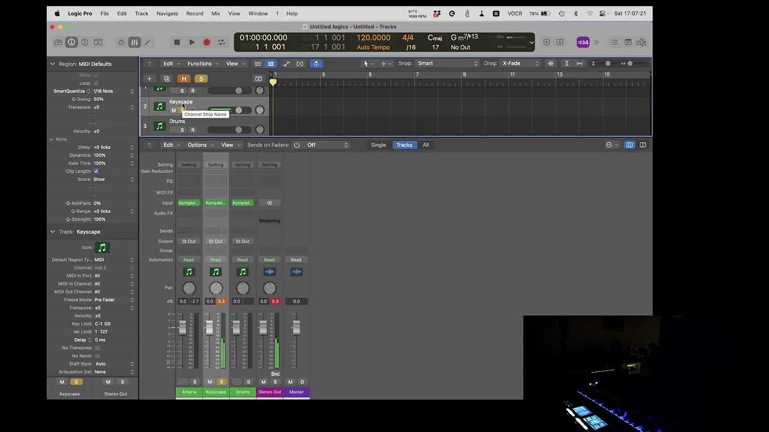Open the Record menu in menu bar
Image resolution: width=769 pixels, height=432 pixels.
pos(195,13)
